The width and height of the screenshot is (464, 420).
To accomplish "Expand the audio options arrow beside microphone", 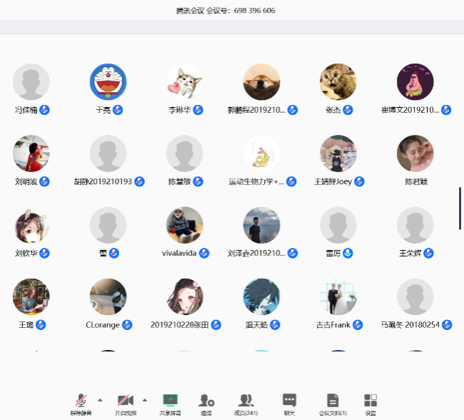I will [100, 399].
